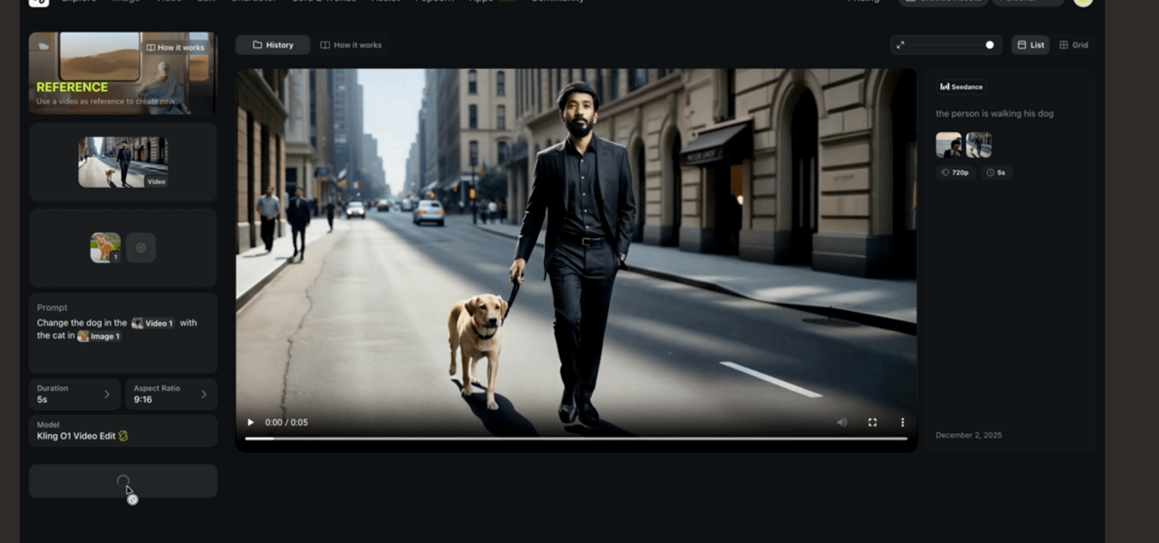Click the Image 1 chip in the prompt
The width and height of the screenshot is (1159, 543).
click(x=99, y=336)
